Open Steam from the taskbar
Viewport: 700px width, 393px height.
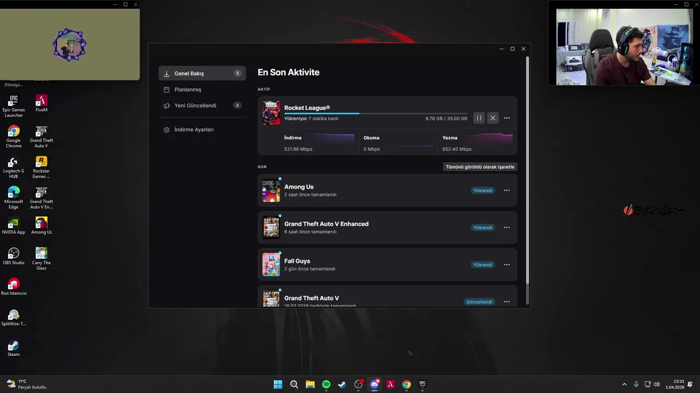coord(342,384)
